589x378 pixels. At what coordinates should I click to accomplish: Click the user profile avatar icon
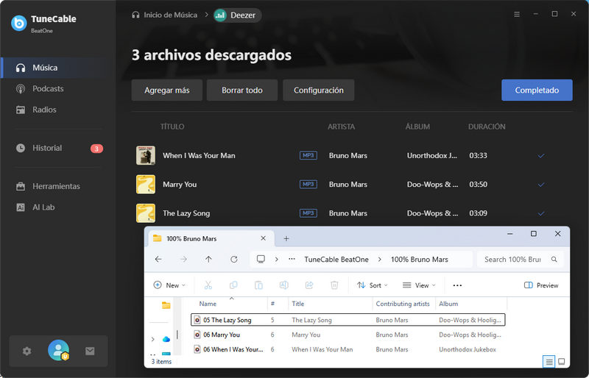coord(58,351)
